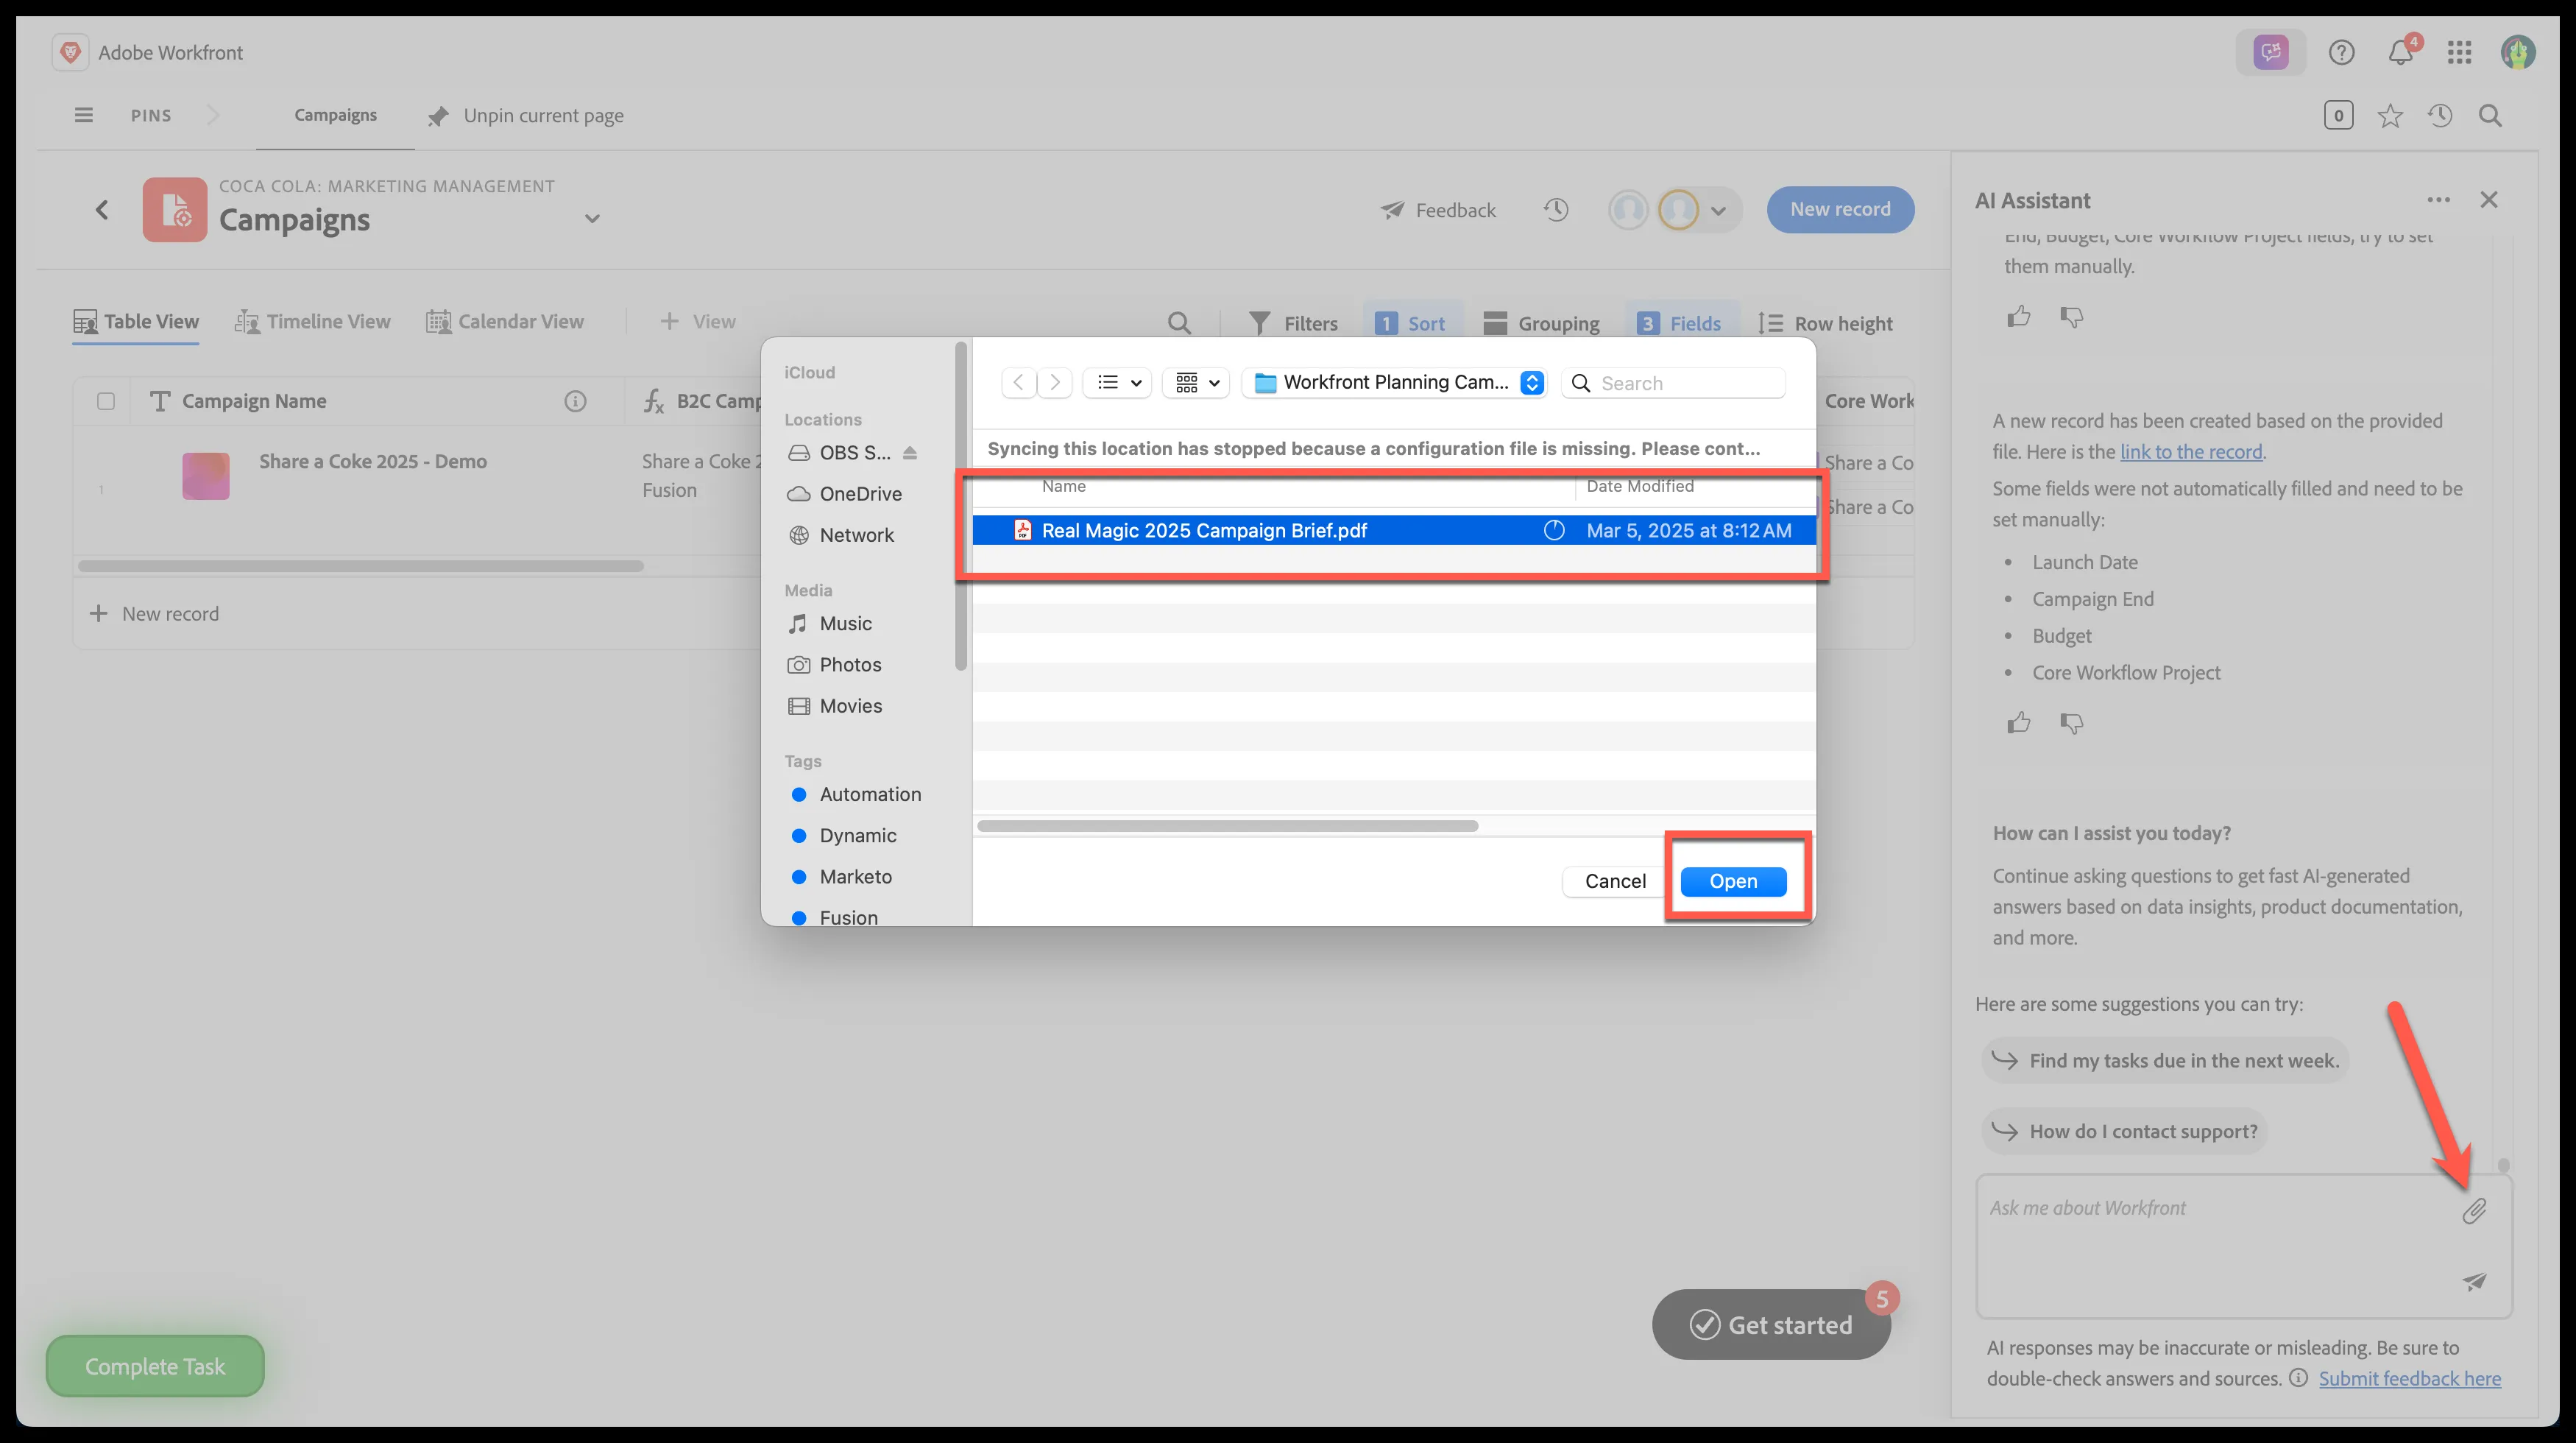This screenshot has height=1443, width=2576.
Task: Open recent items clock icon in header
Action: pyautogui.click(x=2440, y=116)
